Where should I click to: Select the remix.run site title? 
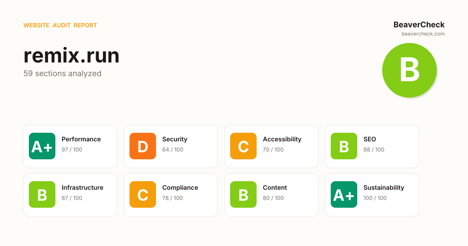pos(71,56)
